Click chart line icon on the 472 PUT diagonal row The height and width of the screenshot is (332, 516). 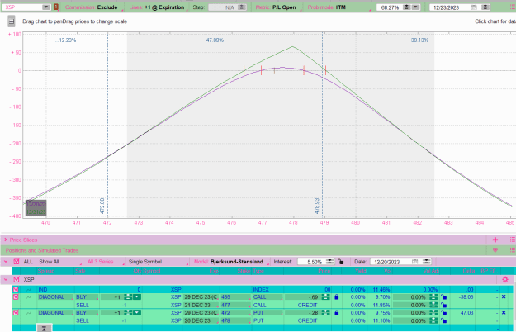tap(29, 312)
